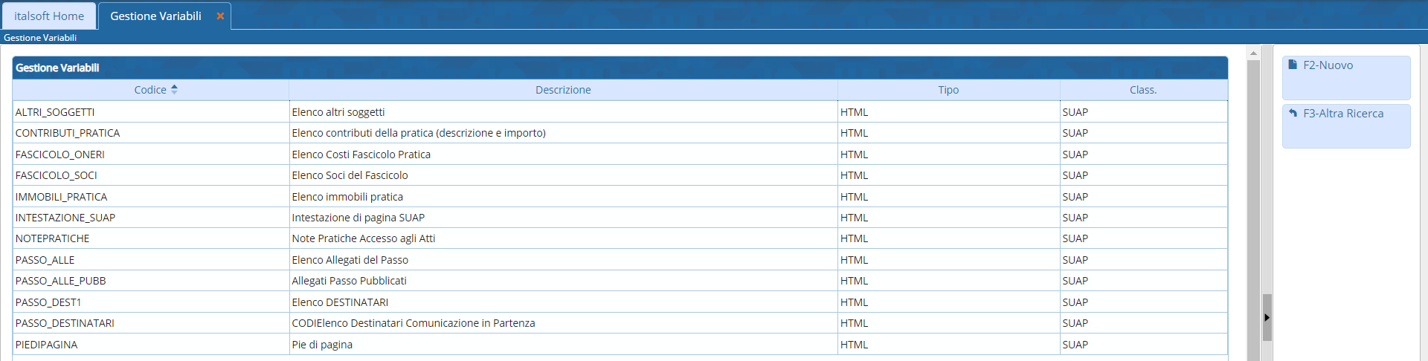Click the SUAP class cell of PASSO_DEST1
1428x361 pixels.
[x=1143, y=302]
